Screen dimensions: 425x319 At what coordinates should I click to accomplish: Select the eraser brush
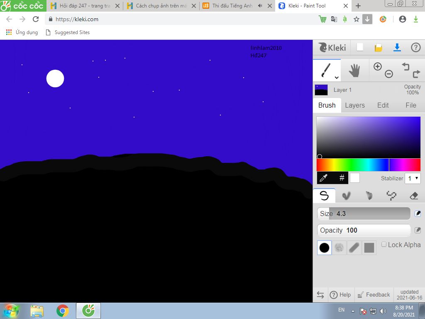tap(414, 196)
